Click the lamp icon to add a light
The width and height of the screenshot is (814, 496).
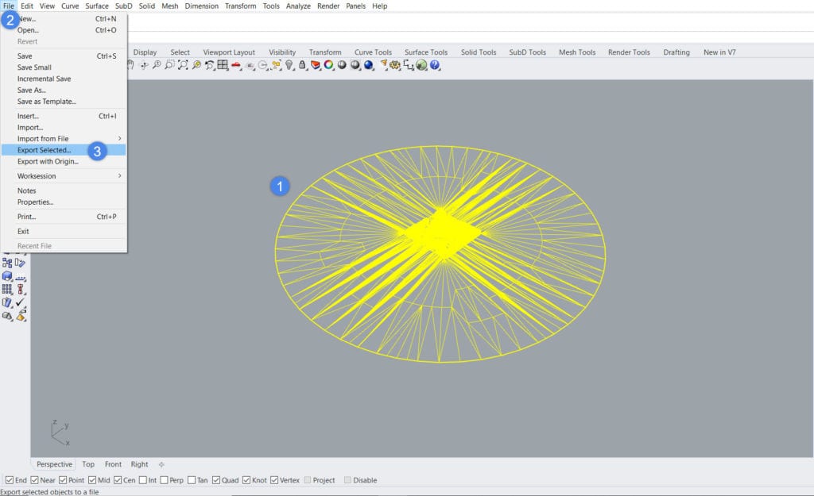pos(289,67)
